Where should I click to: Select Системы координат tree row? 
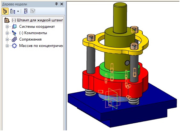(37, 27)
